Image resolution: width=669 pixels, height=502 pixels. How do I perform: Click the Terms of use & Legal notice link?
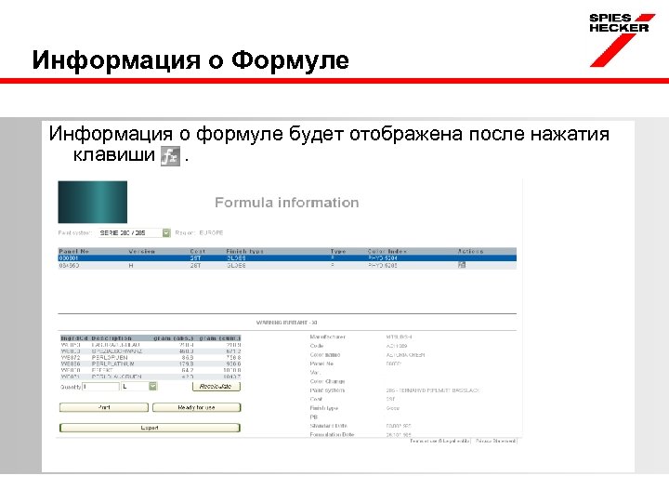pyautogui.click(x=439, y=441)
